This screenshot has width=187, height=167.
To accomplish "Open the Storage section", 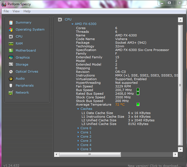I will click(22, 64).
